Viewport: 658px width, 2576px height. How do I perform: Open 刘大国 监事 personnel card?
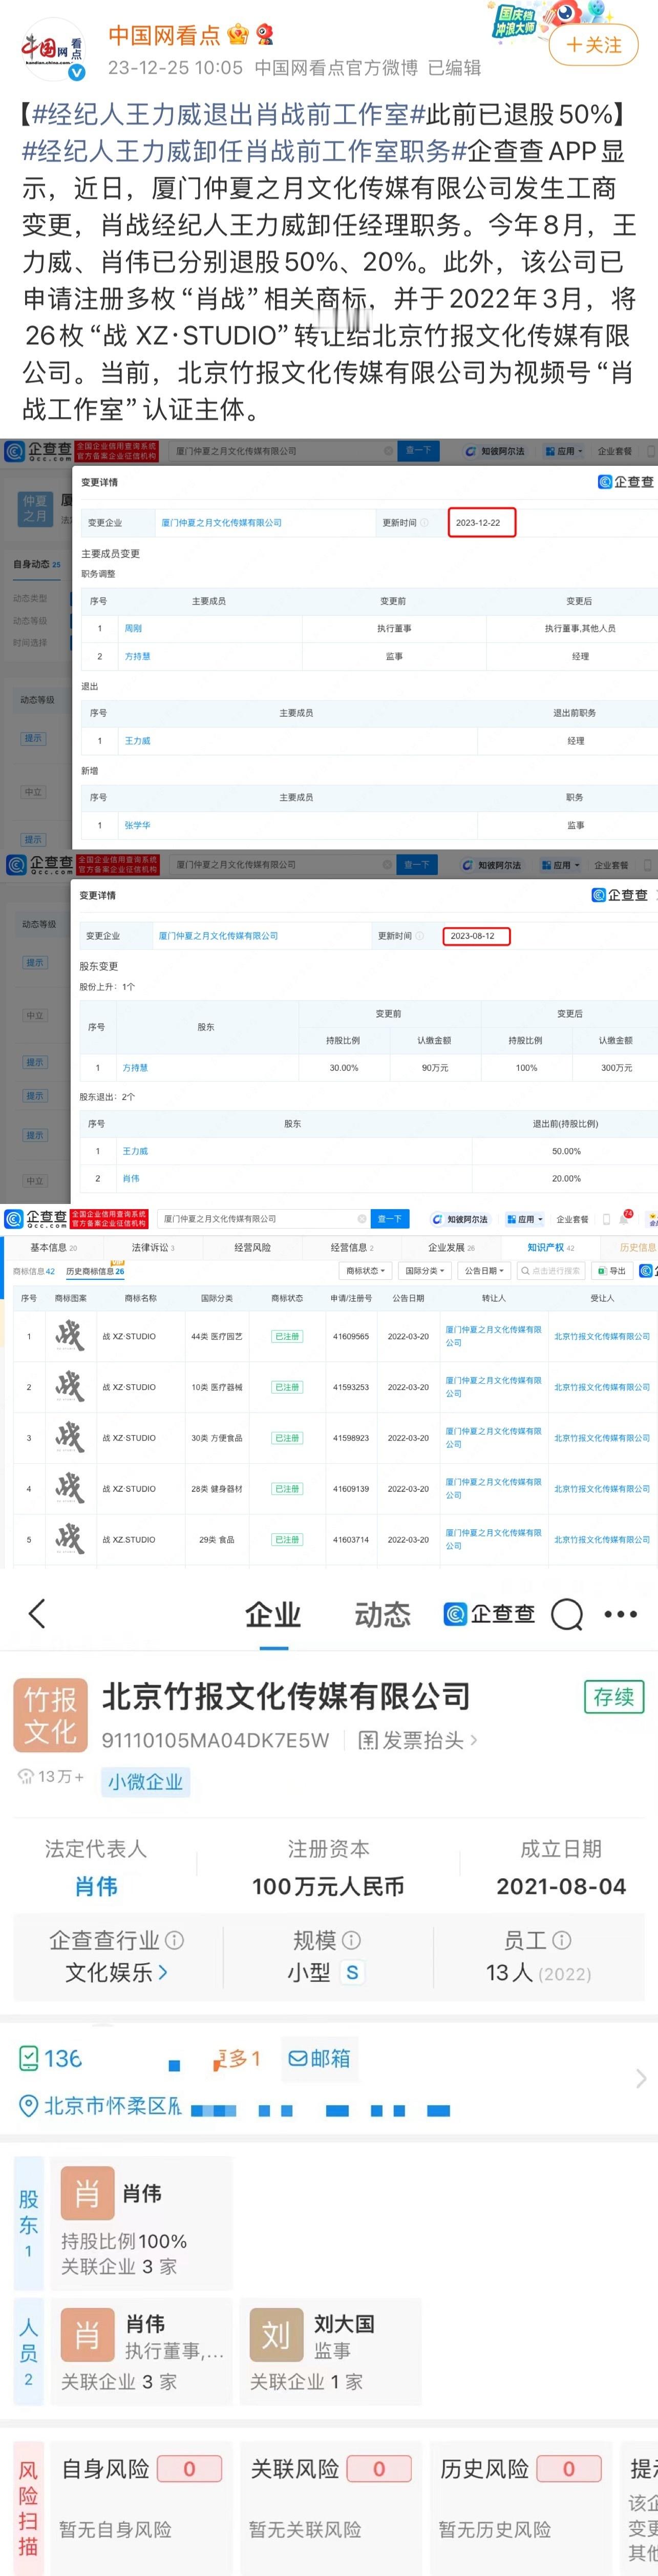tap(330, 2352)
